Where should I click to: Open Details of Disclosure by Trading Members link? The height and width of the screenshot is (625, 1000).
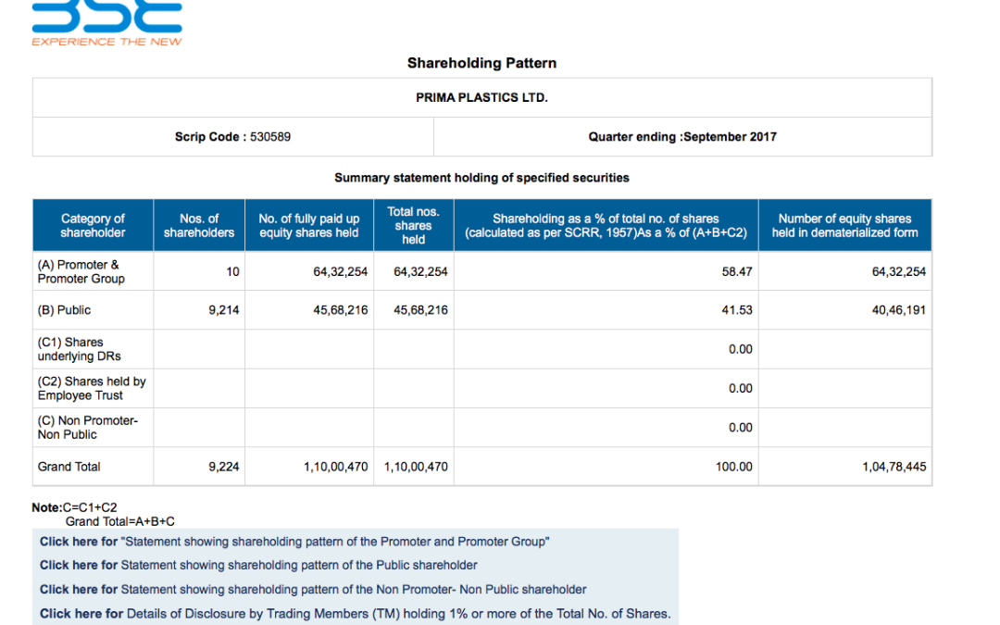click(x=356, y=614)
